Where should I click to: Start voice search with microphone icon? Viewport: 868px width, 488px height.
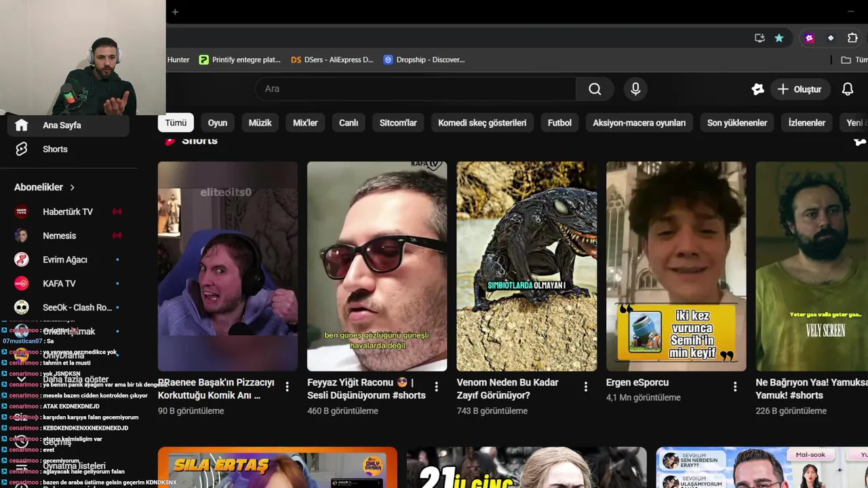pyautogui.click(x=635, y=89)
